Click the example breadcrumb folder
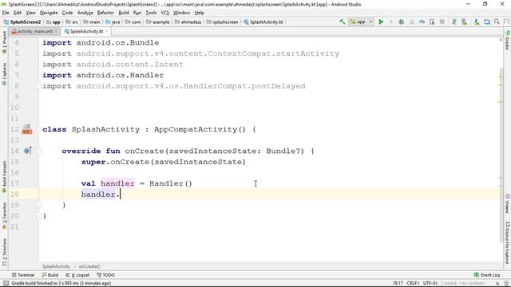 coord(158,22)
